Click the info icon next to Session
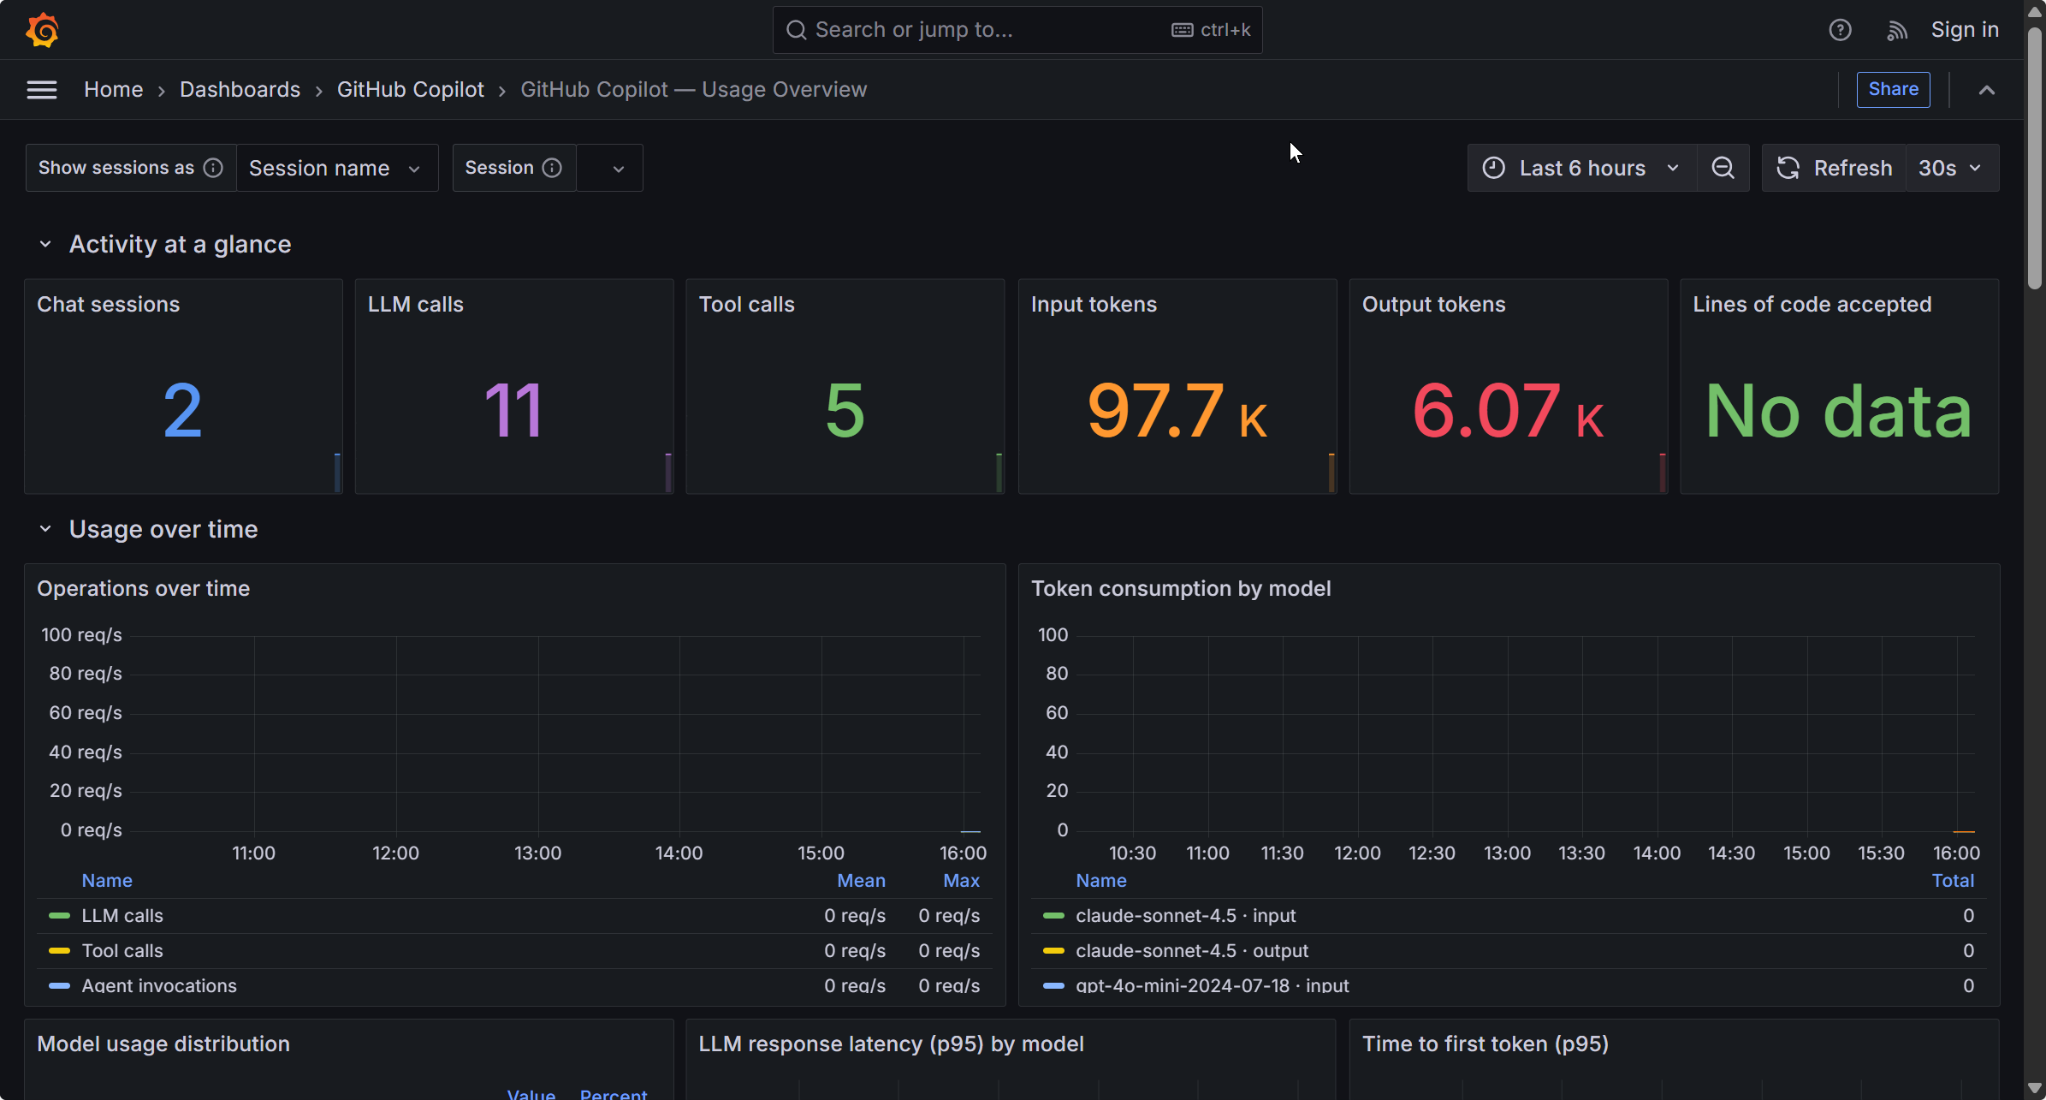The image size is (2046, 1100). click(552, 168)
